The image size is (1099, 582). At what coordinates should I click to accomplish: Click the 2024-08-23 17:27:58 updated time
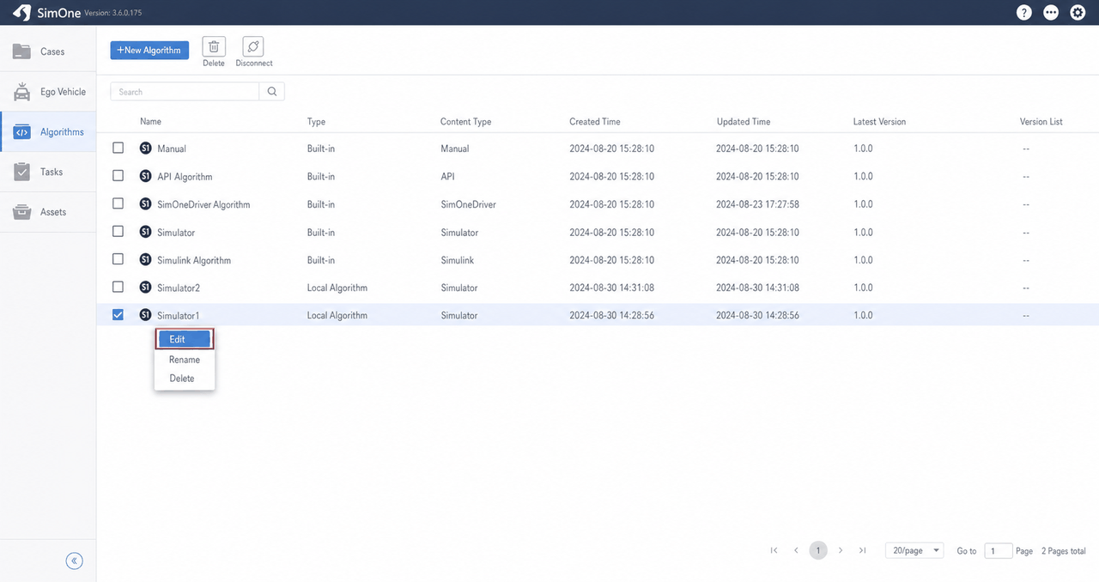coord(757,204)
